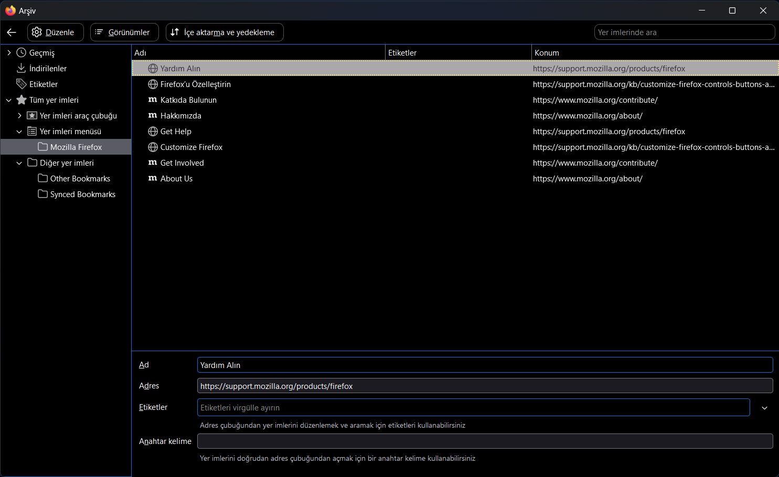779x477 pixels.
Task: Click into the Anahtar kelime field
Action: [x=485, y=441]
